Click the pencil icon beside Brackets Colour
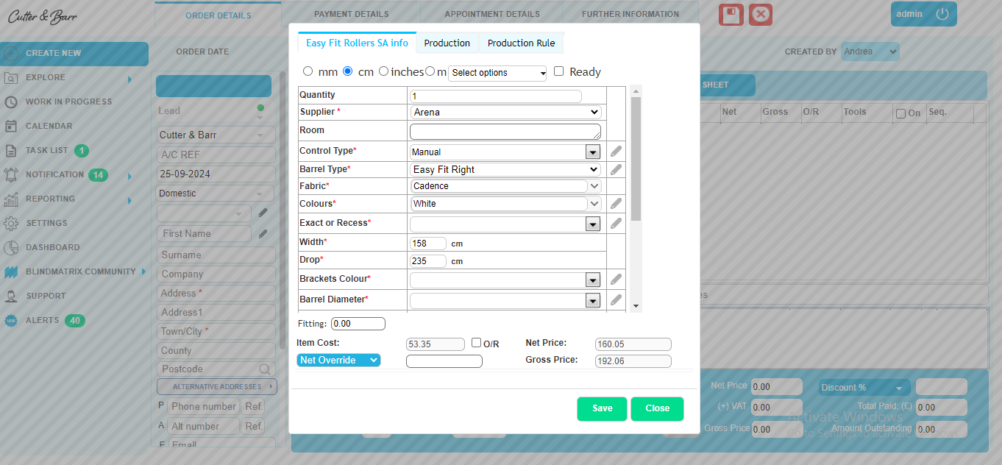The width and height of the screenshot is (1002, 465). (616, 280)
